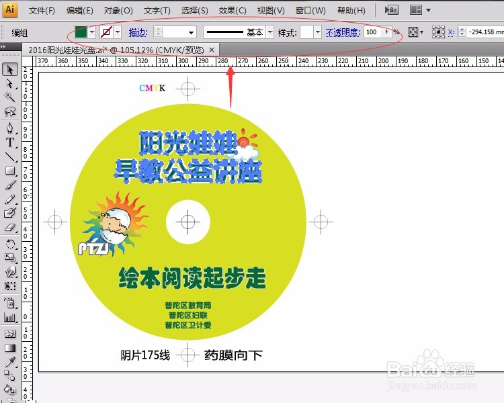This screenshot has height=403, width=504.
Task: Open the 选择(S) menu
Action: 194,11
